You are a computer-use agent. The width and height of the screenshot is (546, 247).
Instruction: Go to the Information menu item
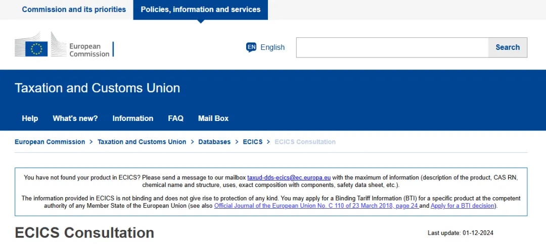tap(133, 118)
